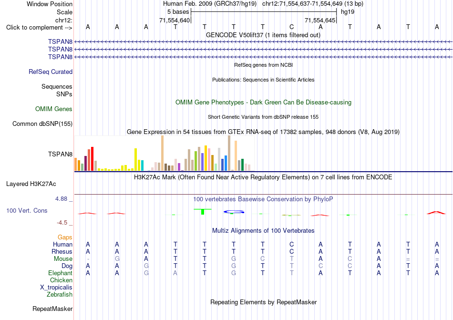Click the Scale label
Screen dimensions: 453x320
(65, 12)
